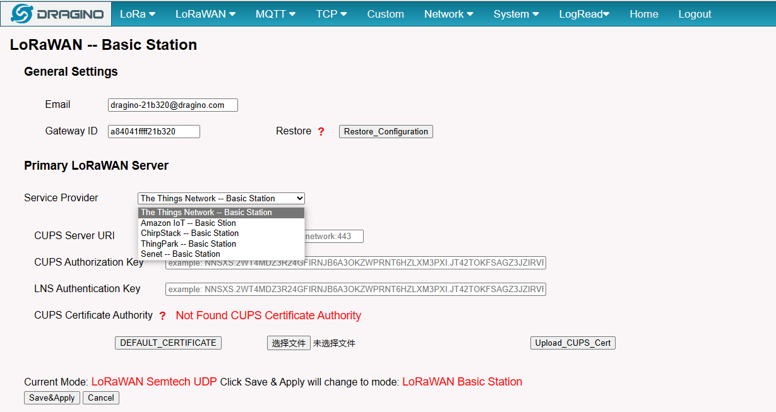Screen dimensions: 776x412
Task: Focus the Gateway ID input field
Action: tap(154, 132)
